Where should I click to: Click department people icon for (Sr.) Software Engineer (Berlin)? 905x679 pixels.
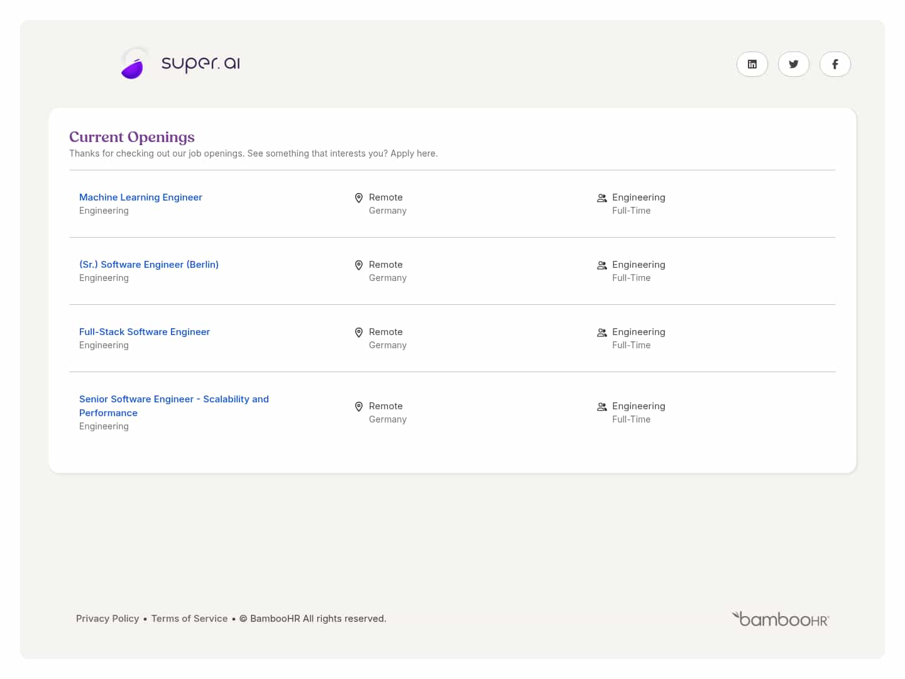601,265
